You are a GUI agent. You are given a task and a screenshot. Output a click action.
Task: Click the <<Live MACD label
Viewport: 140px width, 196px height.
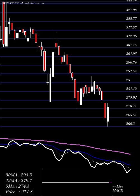pyautogui.click(x=118, y=189)
